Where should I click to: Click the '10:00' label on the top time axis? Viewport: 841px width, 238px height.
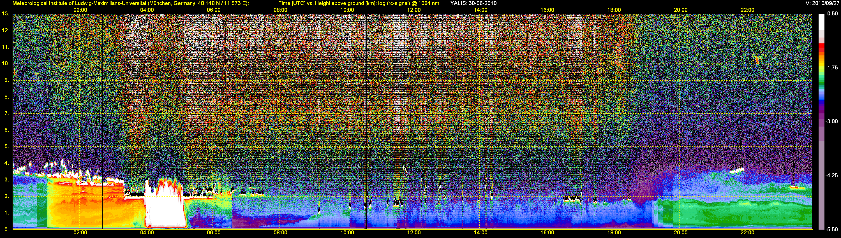coord(347,10)
